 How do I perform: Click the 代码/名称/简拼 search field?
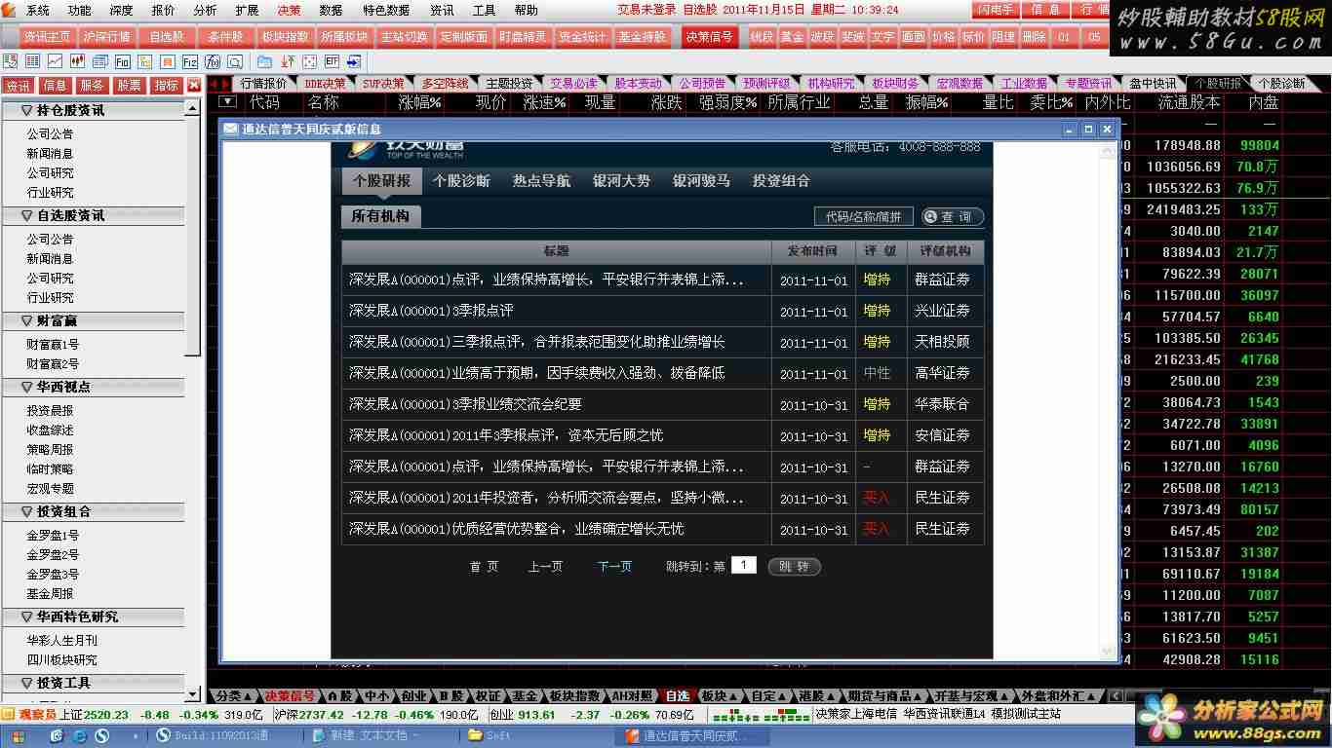[863, 217]
